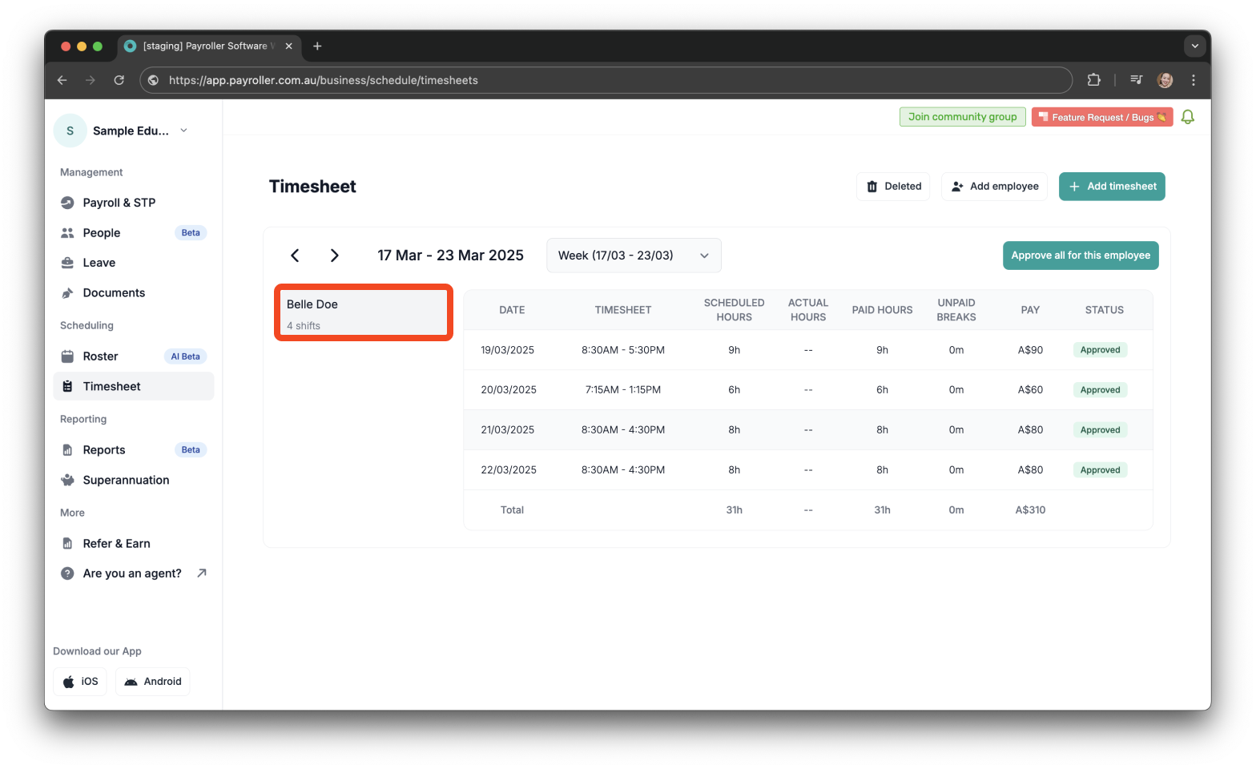This screenshot has width=1256, height=769.
Task: Download the Android app
Action: (153, 682)
